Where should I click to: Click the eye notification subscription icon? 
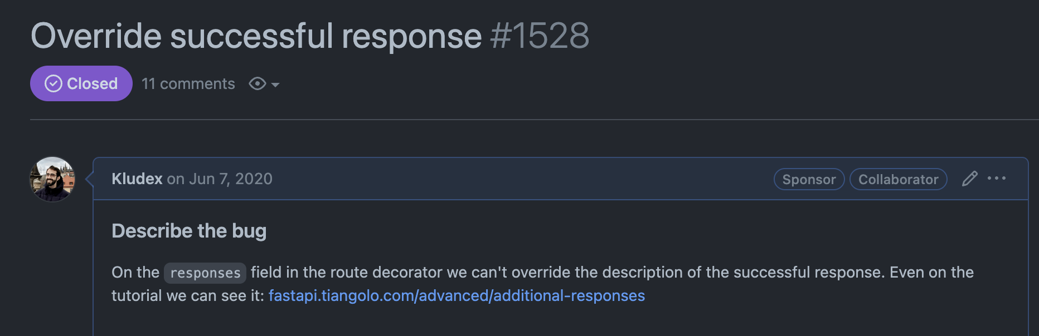(257, 84)
